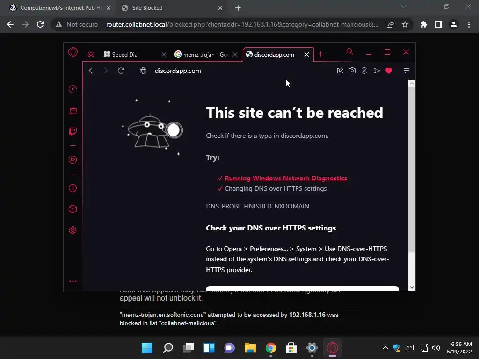Screen dimensions: 479x359
Task: Close the Site Blocked Chrome tab
Action: (220, 8)
